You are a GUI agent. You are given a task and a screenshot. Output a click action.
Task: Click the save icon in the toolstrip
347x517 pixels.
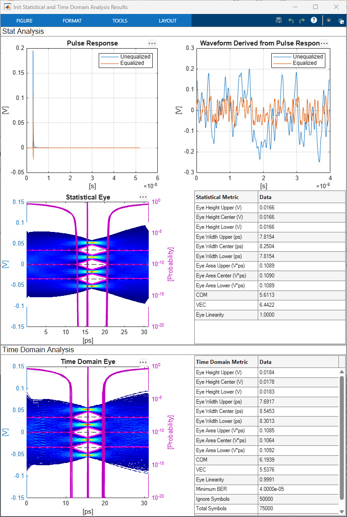279,20
